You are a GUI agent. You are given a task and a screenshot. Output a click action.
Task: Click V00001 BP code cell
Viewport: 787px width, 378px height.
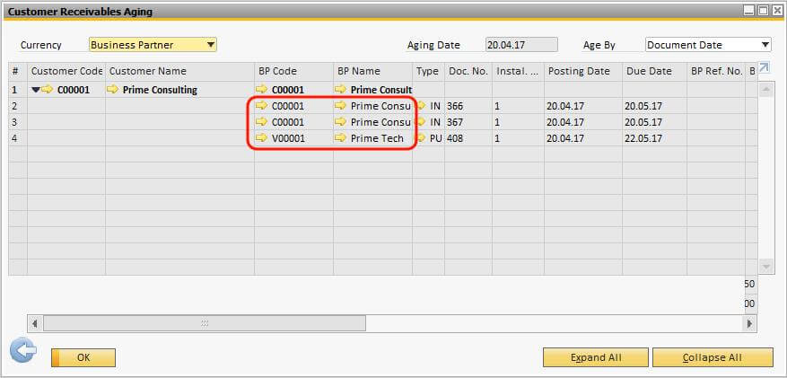(293, 138)
